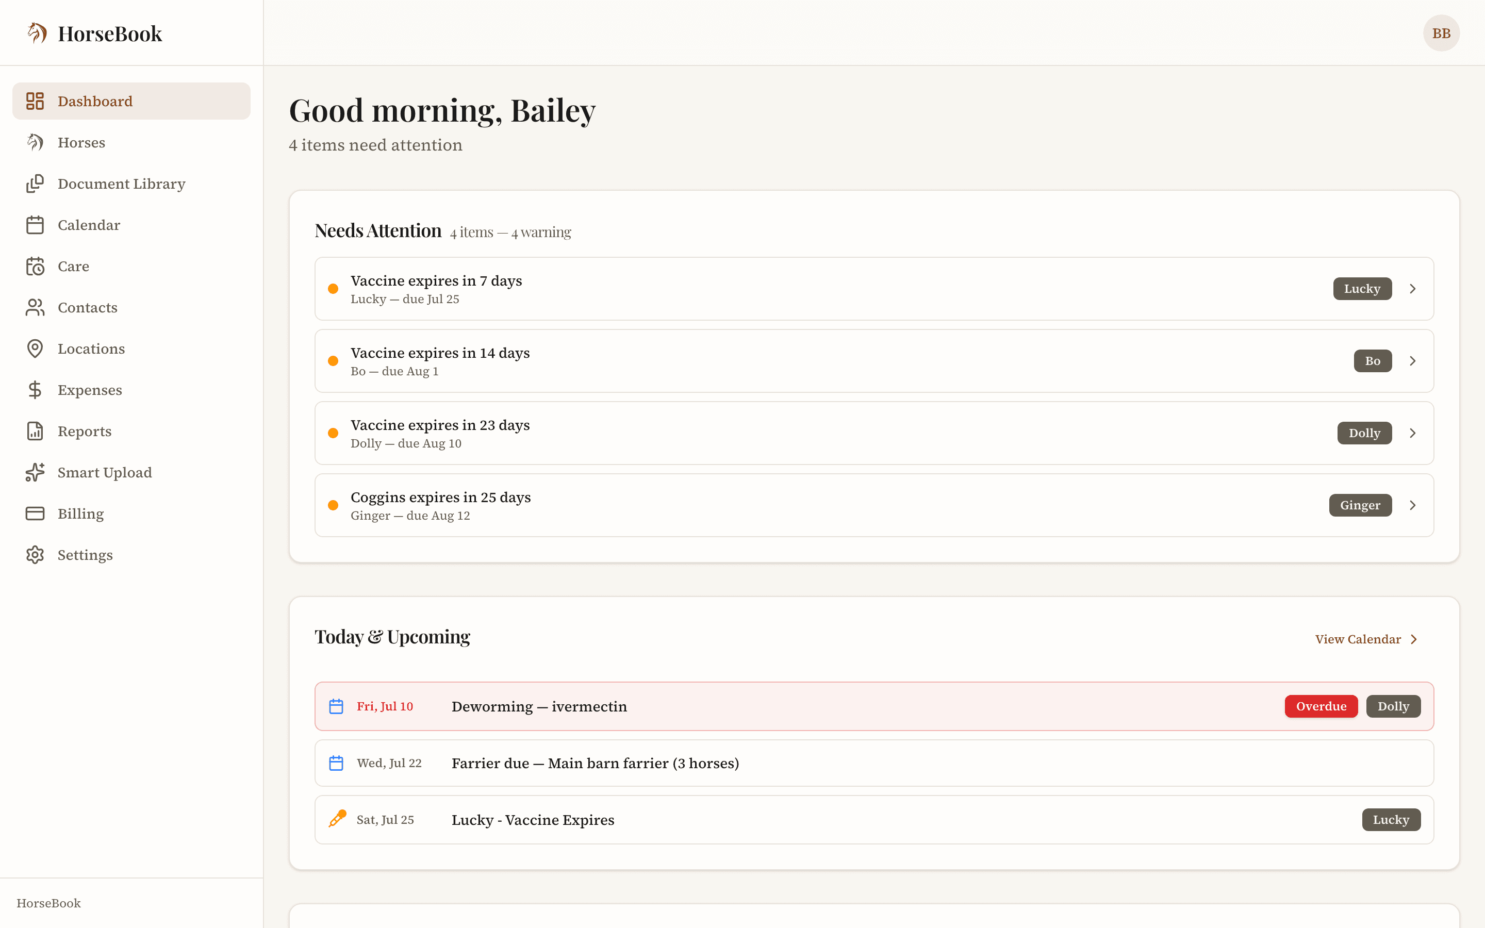
Task: Select the Care clock-calendar icon
Action: (35, 267)
